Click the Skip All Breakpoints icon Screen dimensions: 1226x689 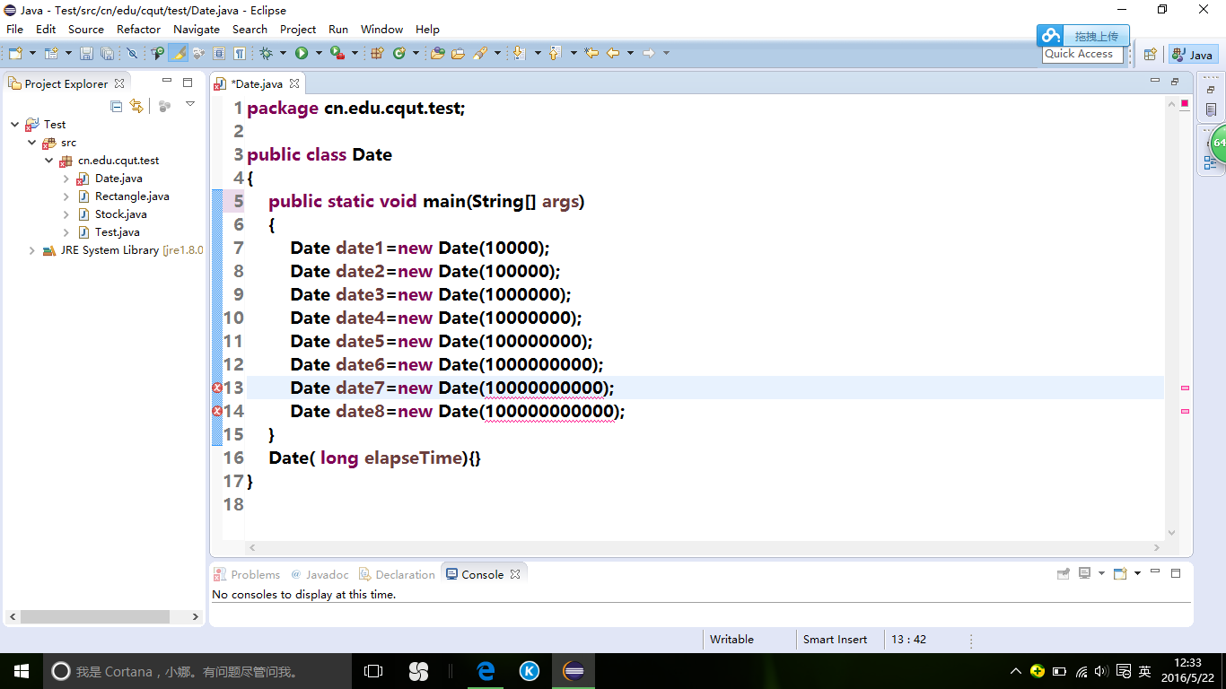tap(132, 53)
